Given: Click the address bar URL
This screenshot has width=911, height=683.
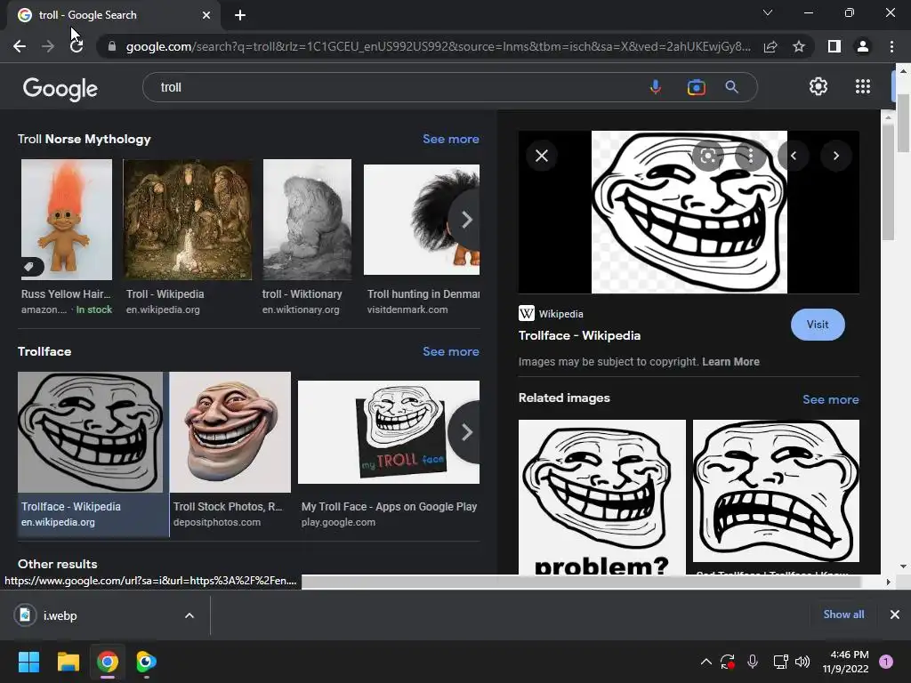Looking at the screenshot, I should click(438, 46).
